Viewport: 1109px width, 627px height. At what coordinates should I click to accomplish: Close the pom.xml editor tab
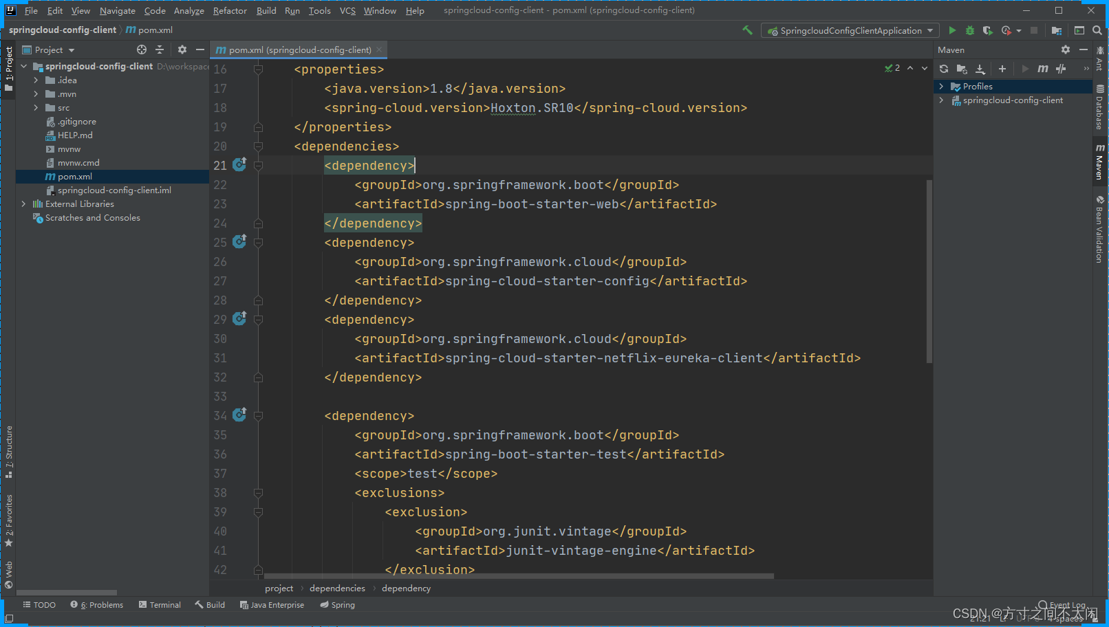tap(379, 49)
